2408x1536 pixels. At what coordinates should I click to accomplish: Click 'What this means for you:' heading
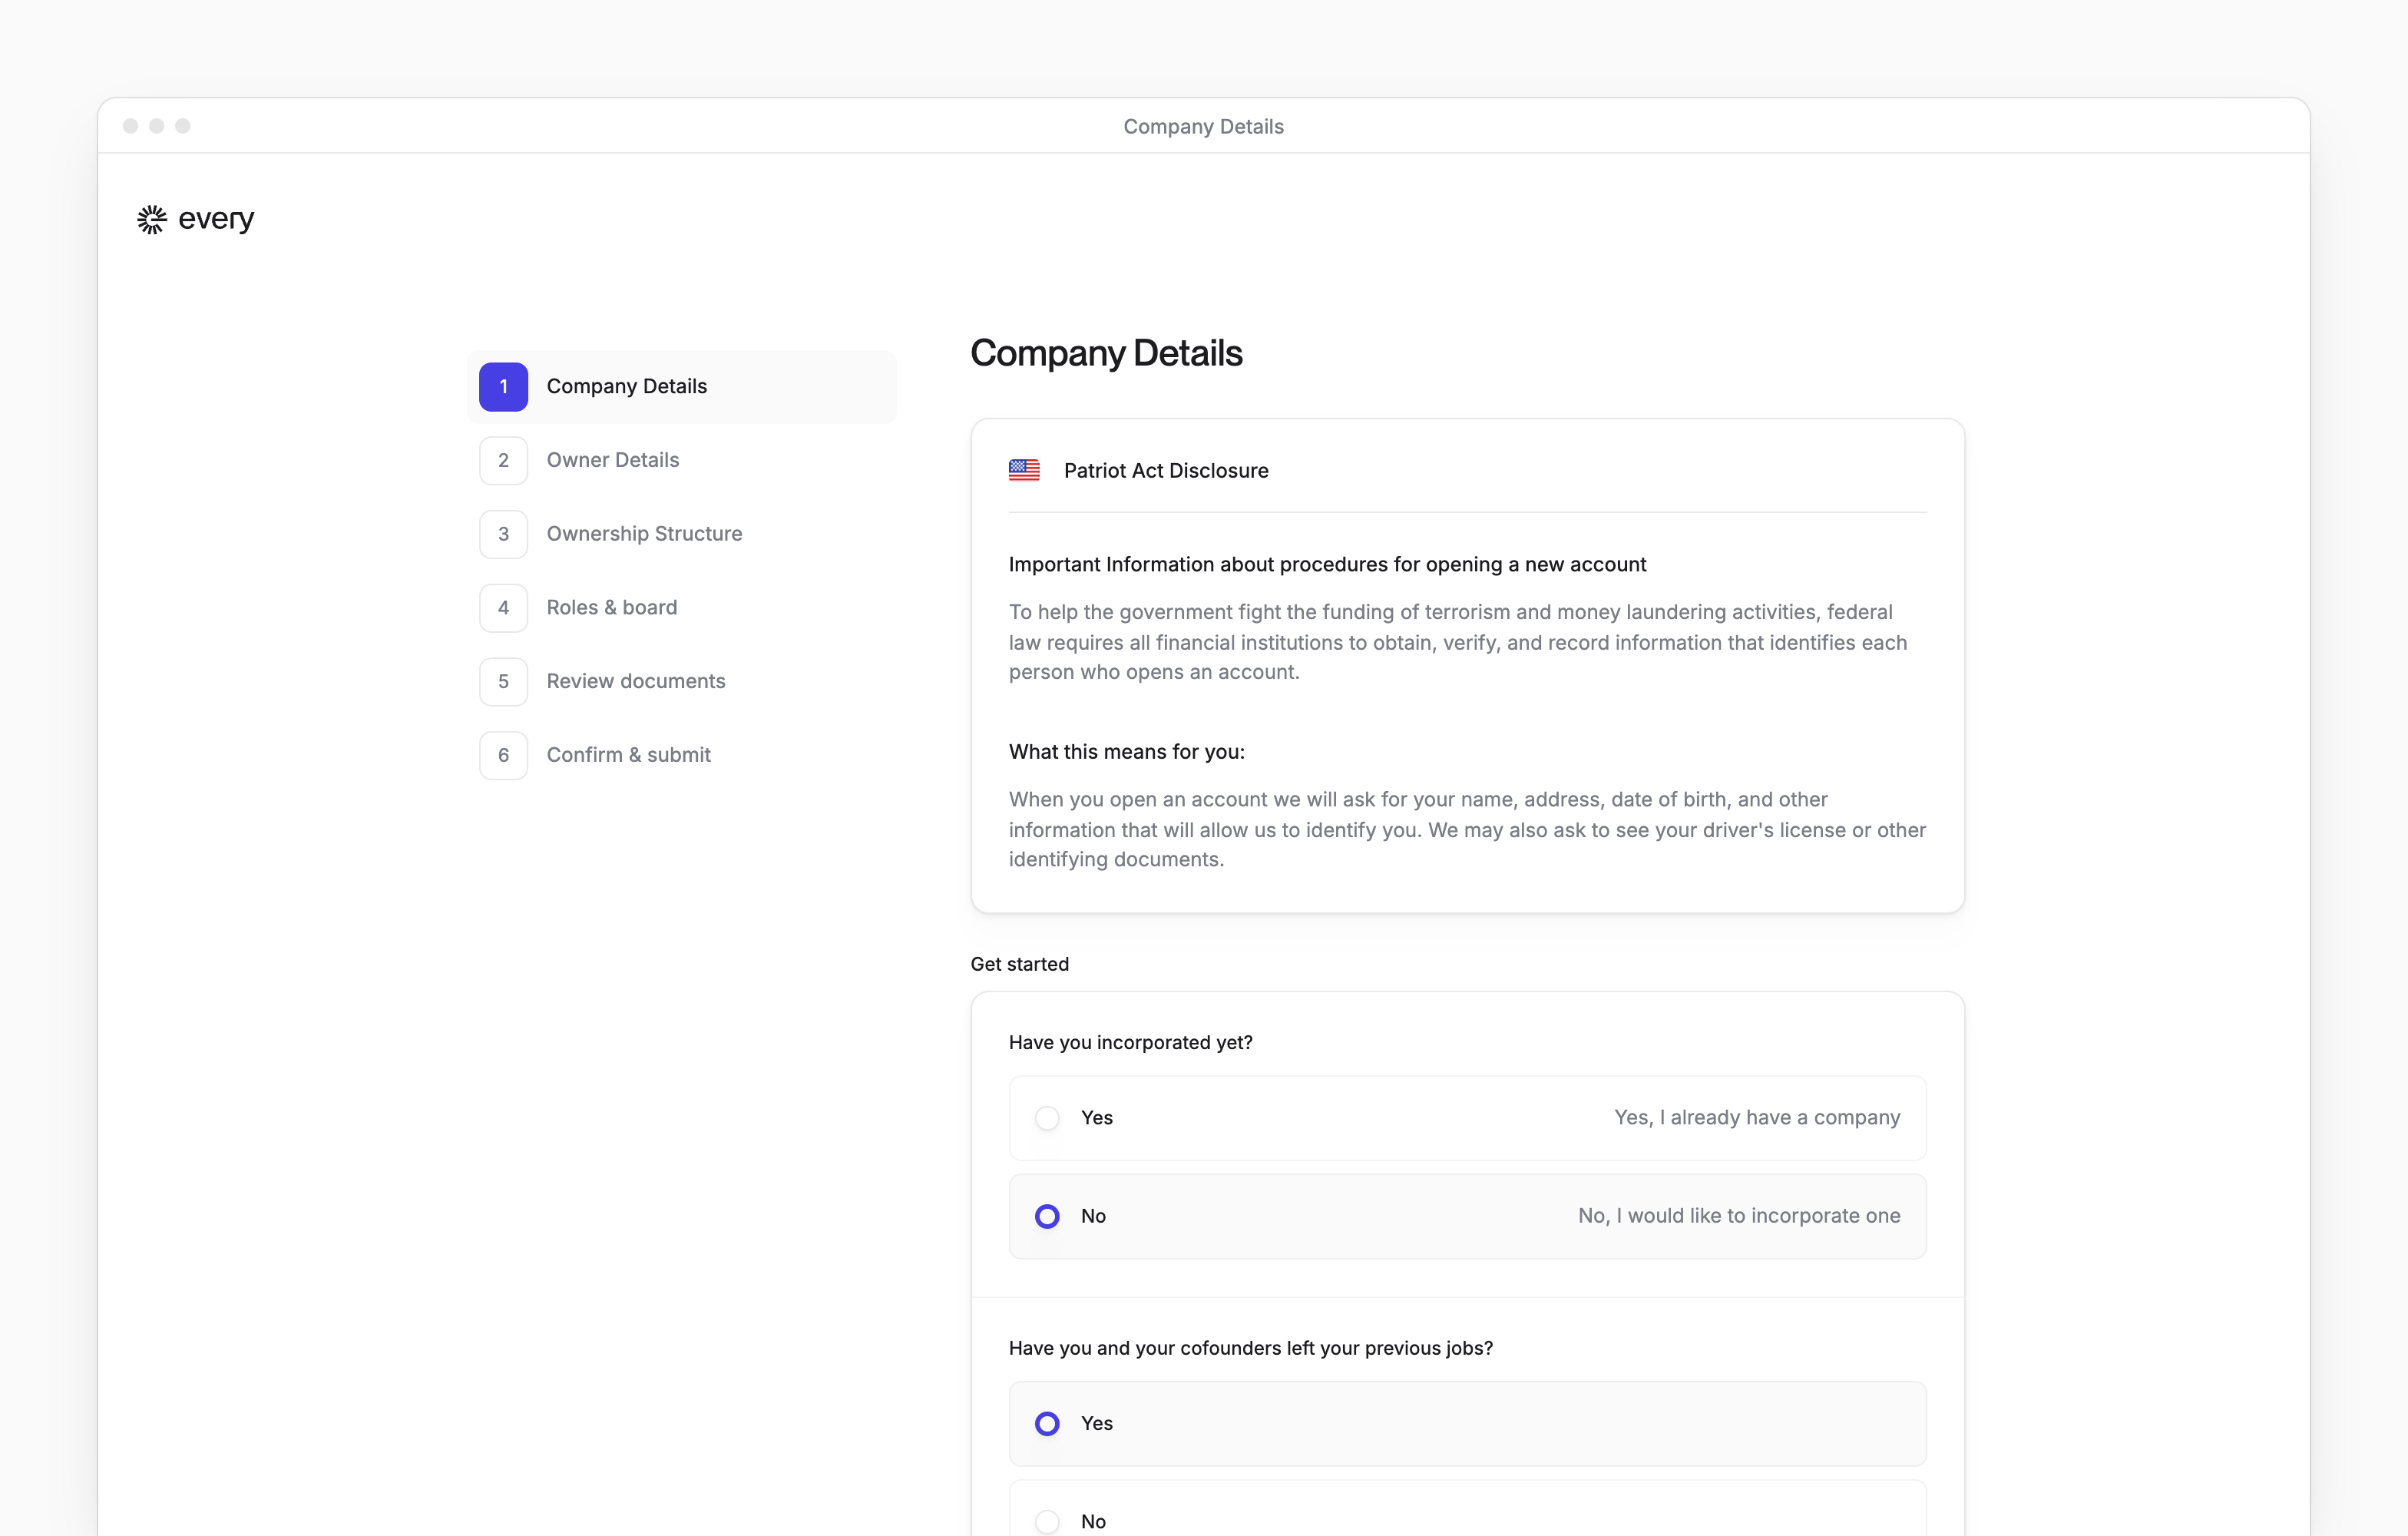pos(1126,752)
